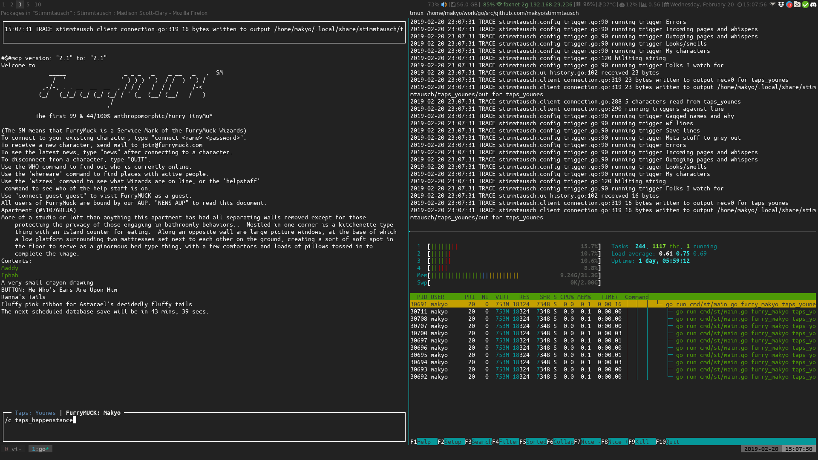Select the Taps: Younes connection label
Viewport: 818px width, 460px height.
[35, 413]
